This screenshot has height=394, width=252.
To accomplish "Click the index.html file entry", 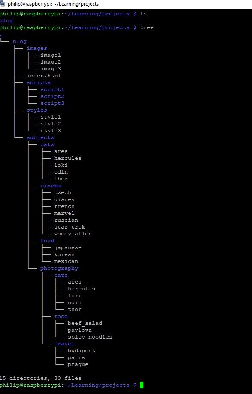I will [44, 76].
